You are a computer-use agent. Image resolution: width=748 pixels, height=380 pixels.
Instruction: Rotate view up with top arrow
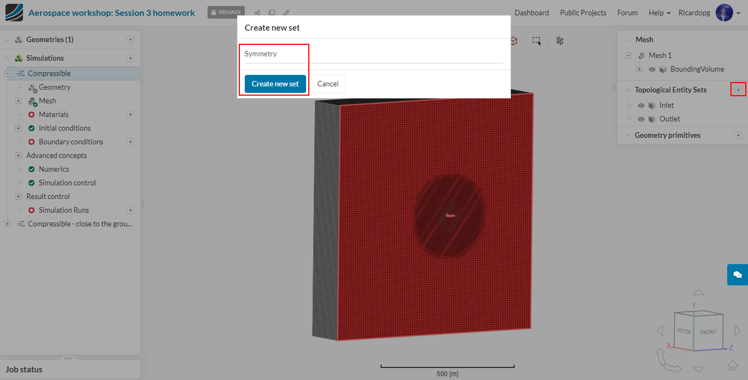pos(698,293)
